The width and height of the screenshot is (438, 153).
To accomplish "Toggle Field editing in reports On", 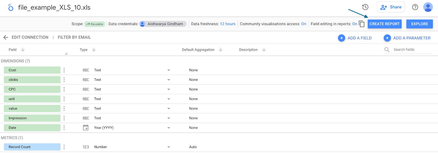I will (355, 24).
